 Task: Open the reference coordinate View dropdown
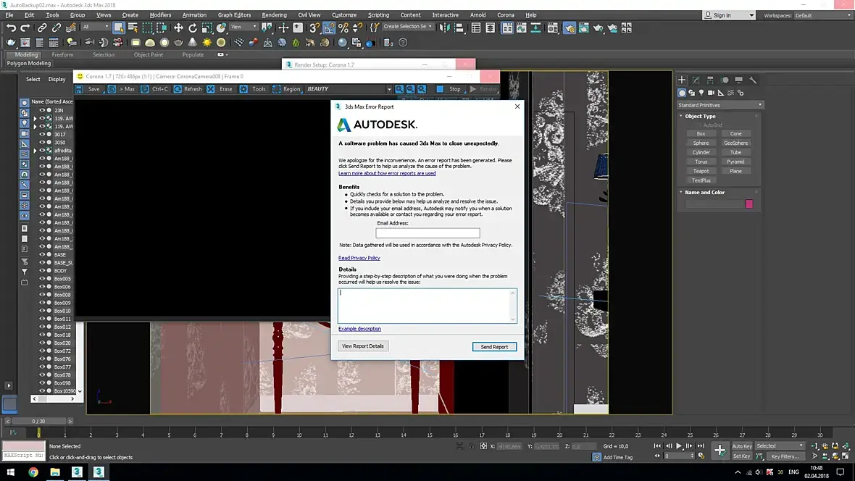243,27
